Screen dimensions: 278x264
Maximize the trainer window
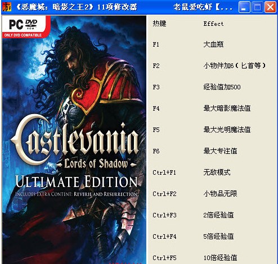click(x=257, y=7)
